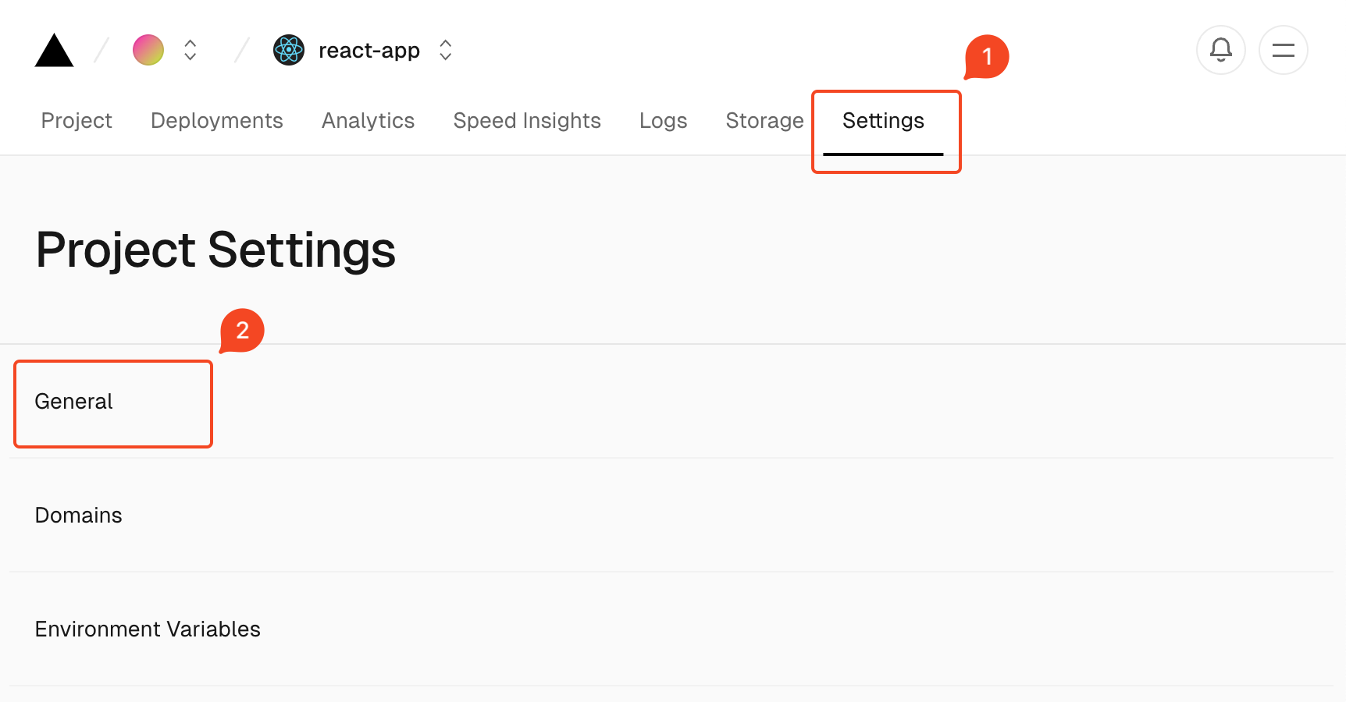1346x702 pixels.
Task: Click the Project Settings heading
Action: tap(215, 250)
